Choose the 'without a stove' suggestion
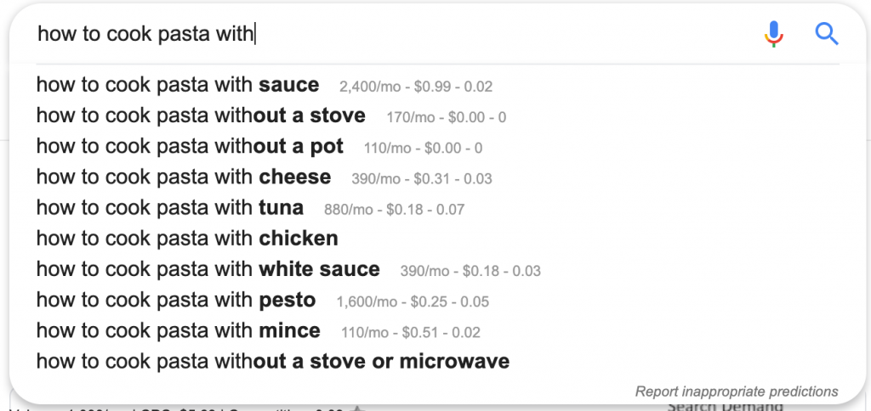871x411 pixels. [x=201, y=115]
